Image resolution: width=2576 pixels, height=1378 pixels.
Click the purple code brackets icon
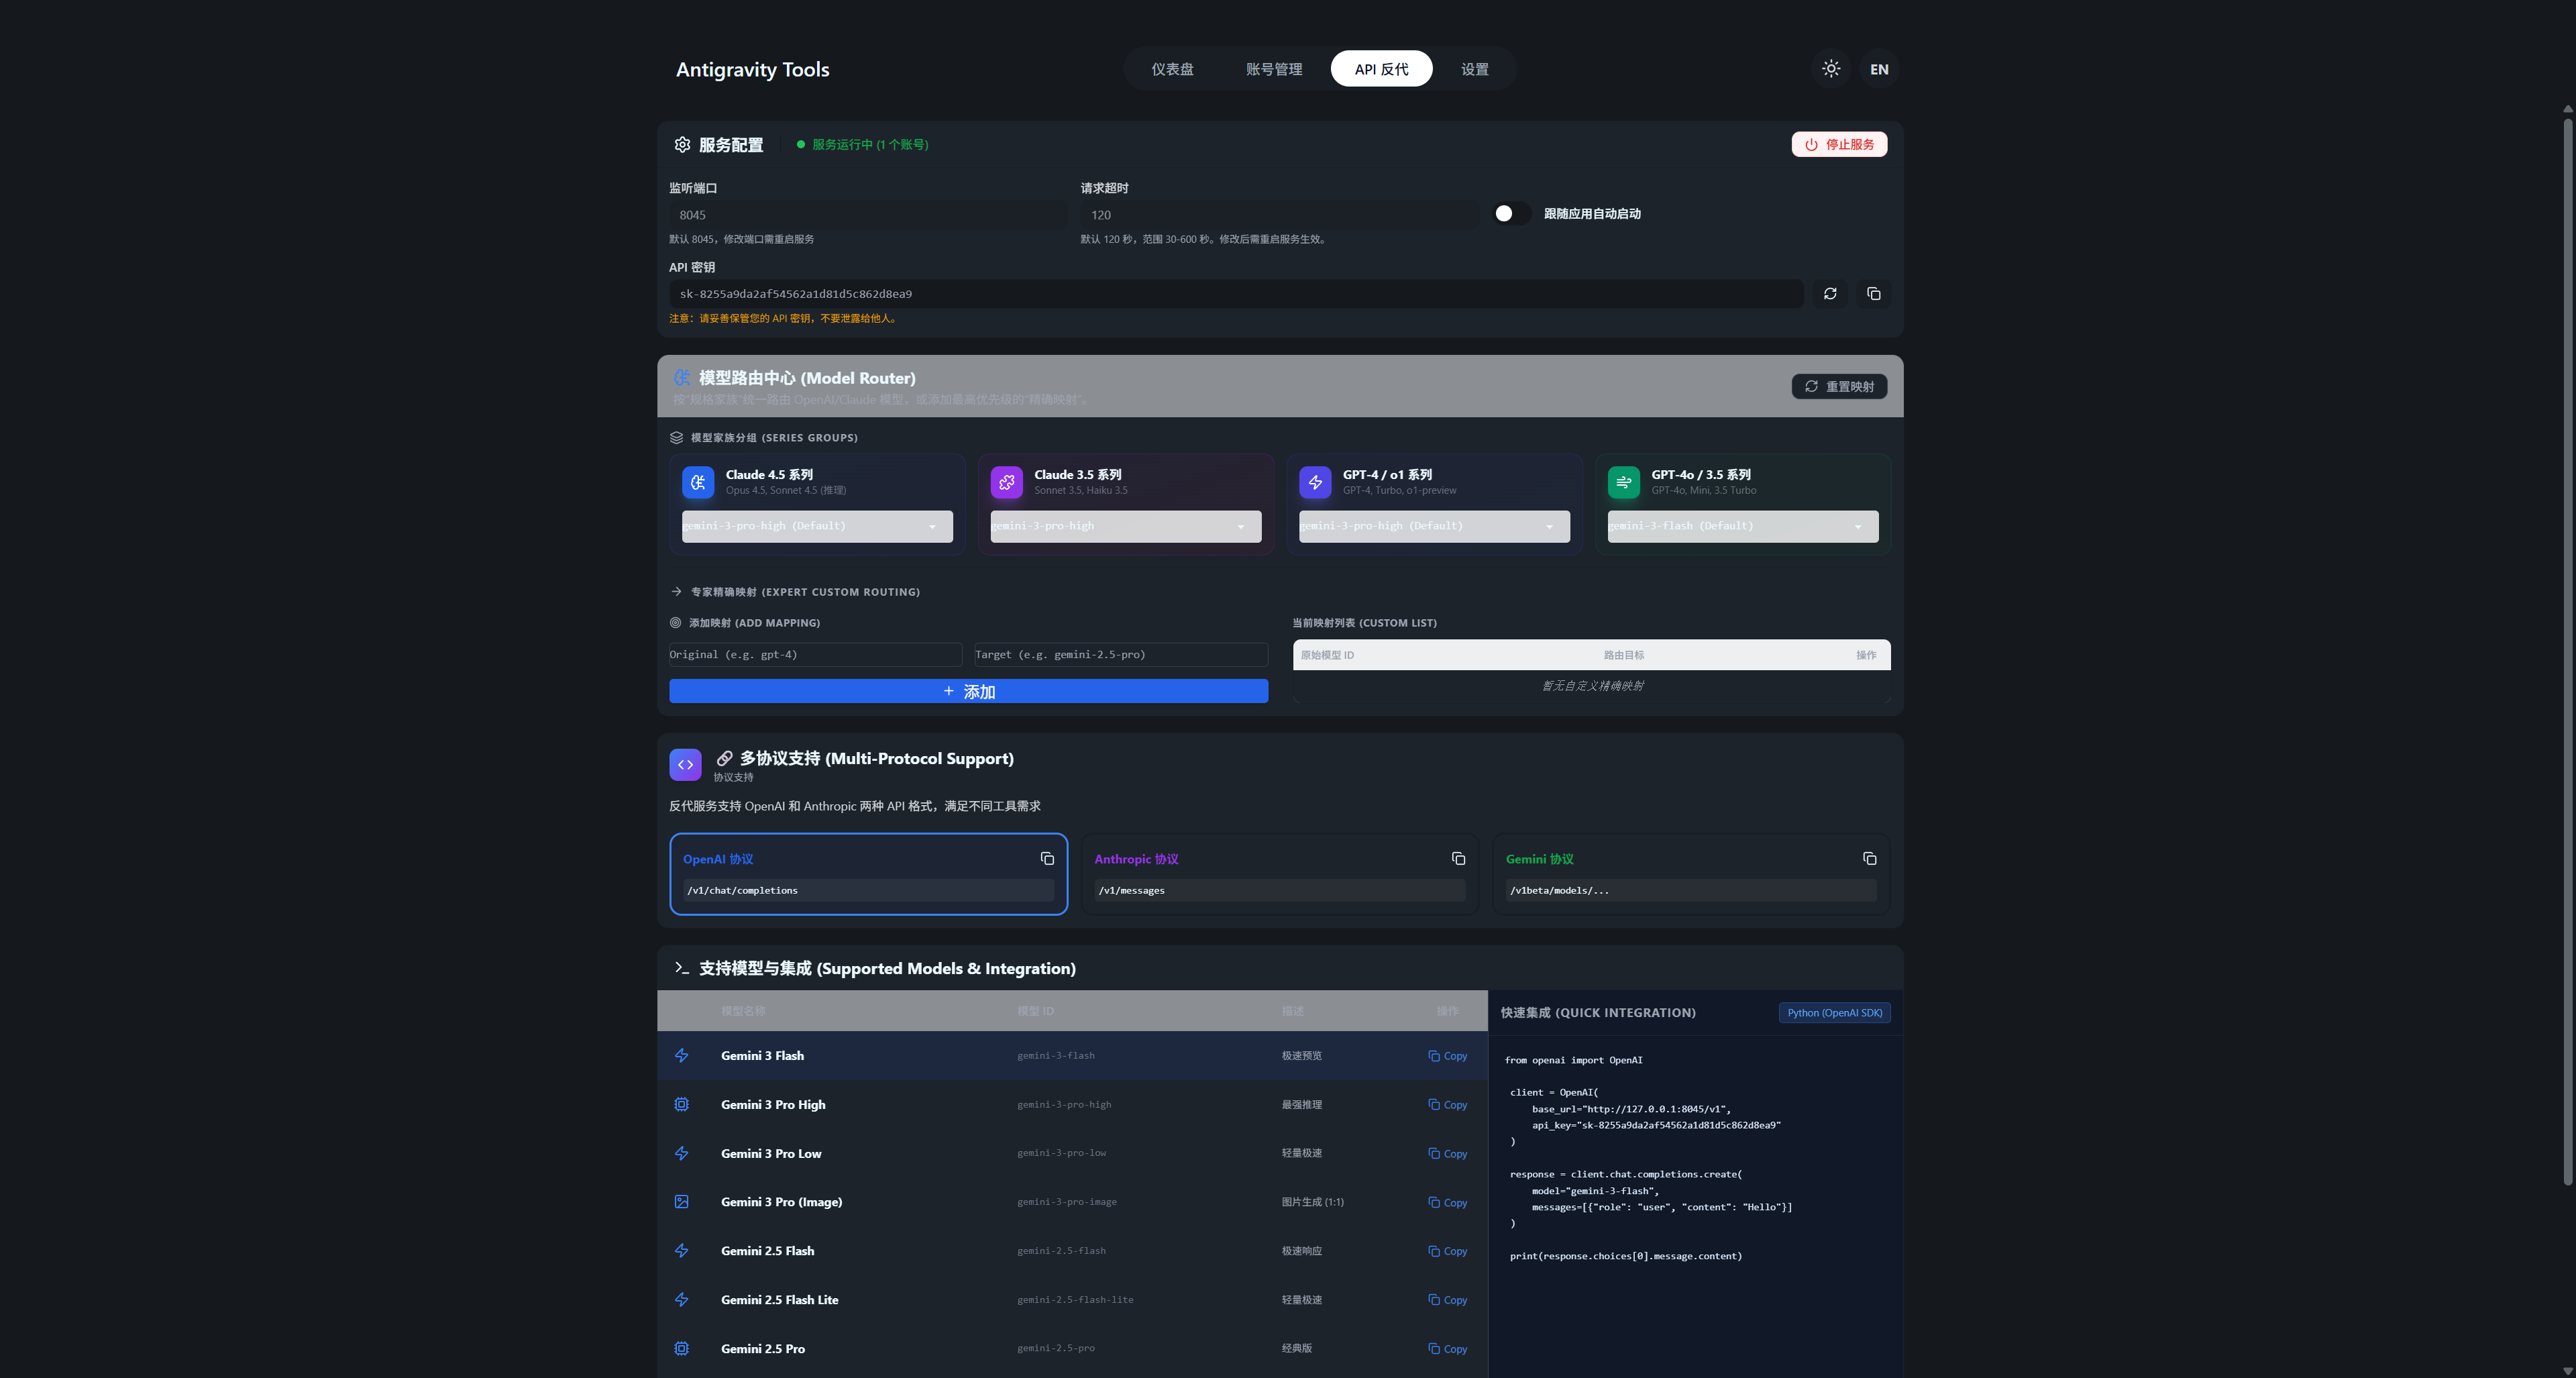[x=685, y=765]
